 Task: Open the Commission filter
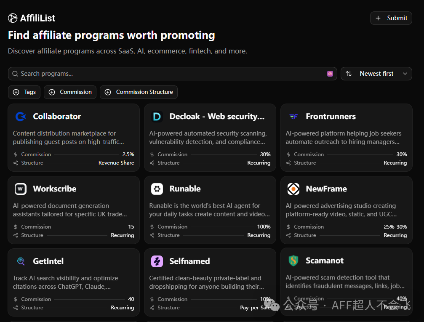pyautogui.click(x=70, y=92)
